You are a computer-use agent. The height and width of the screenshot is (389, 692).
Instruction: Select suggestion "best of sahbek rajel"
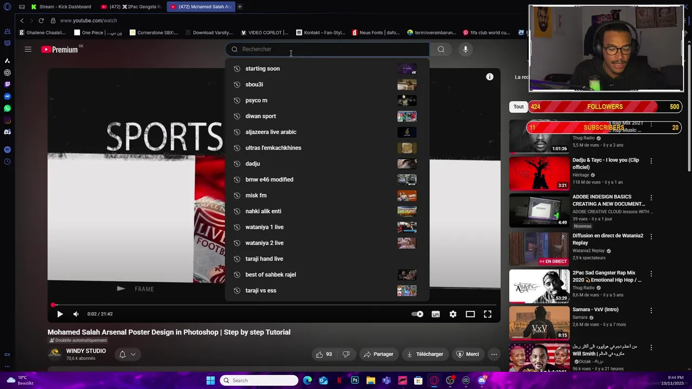[327, 274]
